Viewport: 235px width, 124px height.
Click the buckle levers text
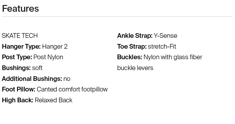[x=135, y=68]
